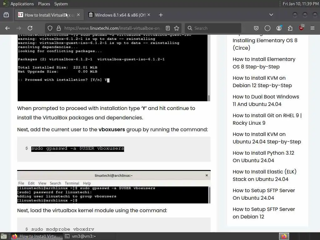This screenshot has height=240, width=320.
Task: Show desktop via taskbar corner icon
Action: (4, 237)
